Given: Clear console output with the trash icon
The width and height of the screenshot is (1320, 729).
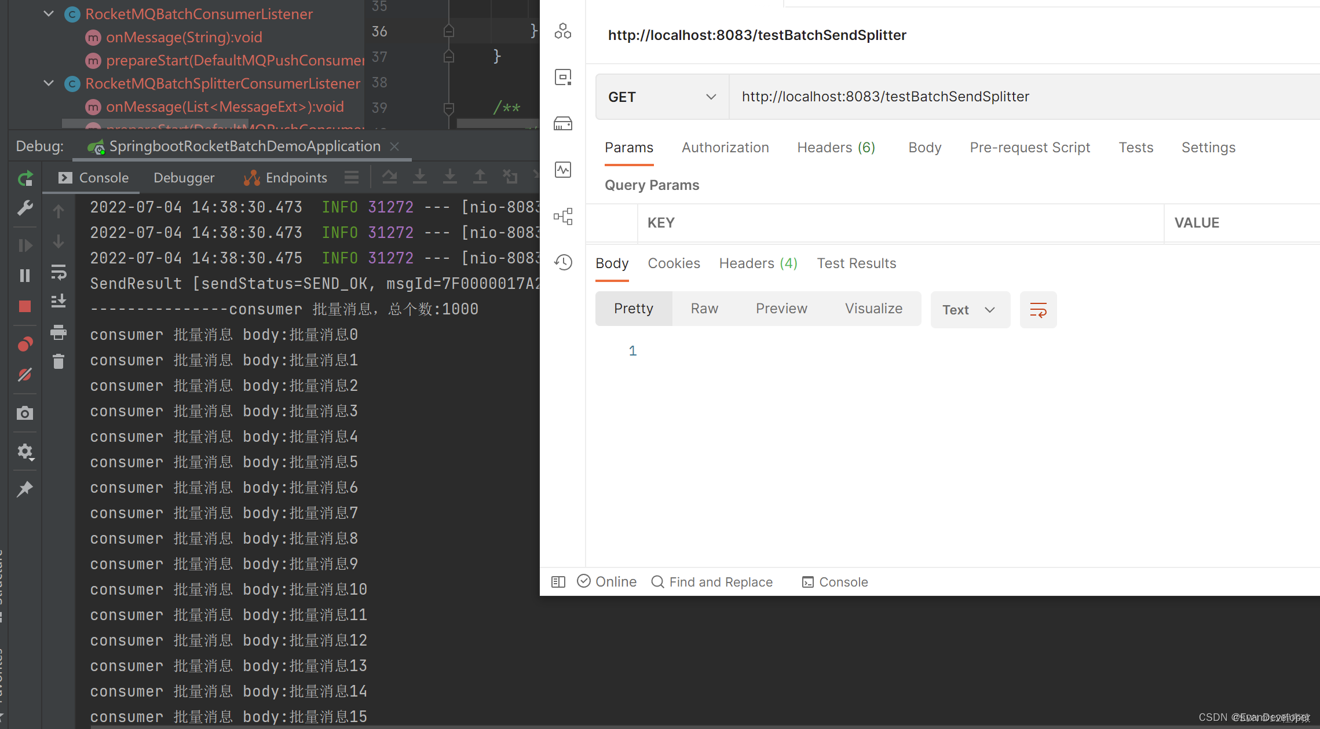Looking at the screenshot, I should click(x=58, y=361).
